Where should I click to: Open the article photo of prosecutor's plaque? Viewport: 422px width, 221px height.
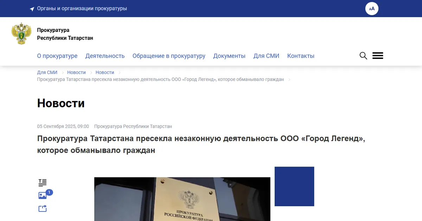pos(182,199)
